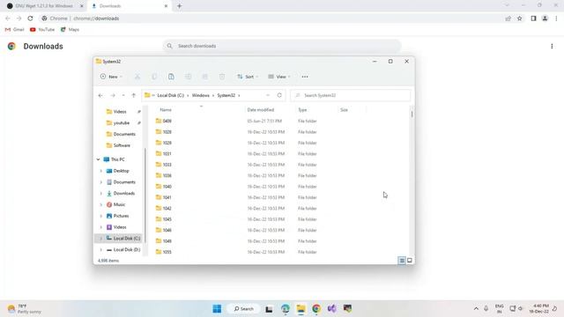The image size is (564, 317).
Task: Open the Chrome profile avatar icon
Action: point(545,18)
